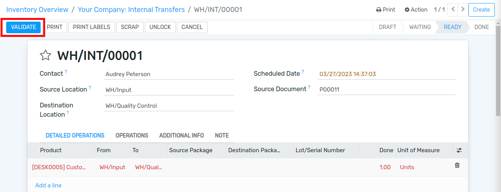This screenshot has width=501, height=192.
Task: Open the Note tab
Action: 222,136
